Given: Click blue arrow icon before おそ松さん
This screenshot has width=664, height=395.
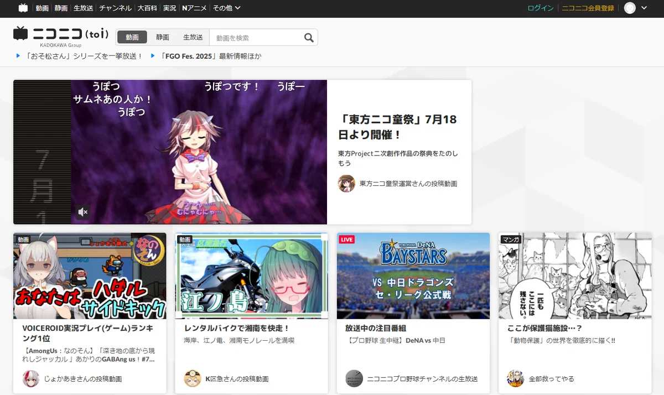Looking at the screenshot, I should pos(18,56).
